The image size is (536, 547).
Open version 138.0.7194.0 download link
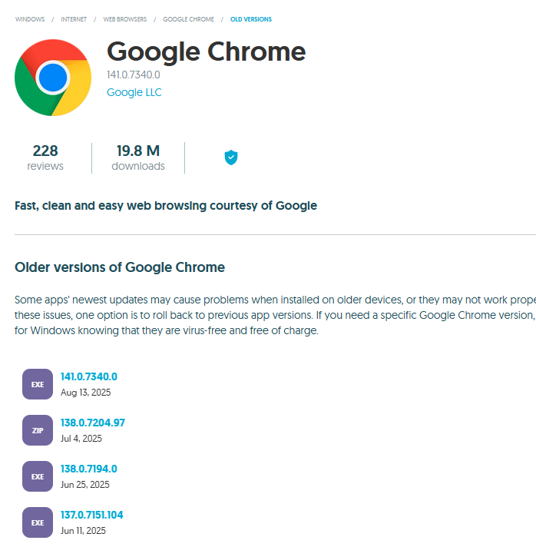(89, 469)
